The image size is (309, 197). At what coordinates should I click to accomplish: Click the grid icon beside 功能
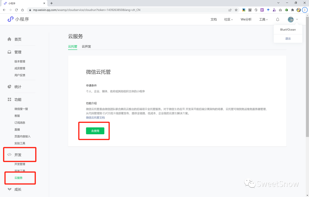pos(9,99)
